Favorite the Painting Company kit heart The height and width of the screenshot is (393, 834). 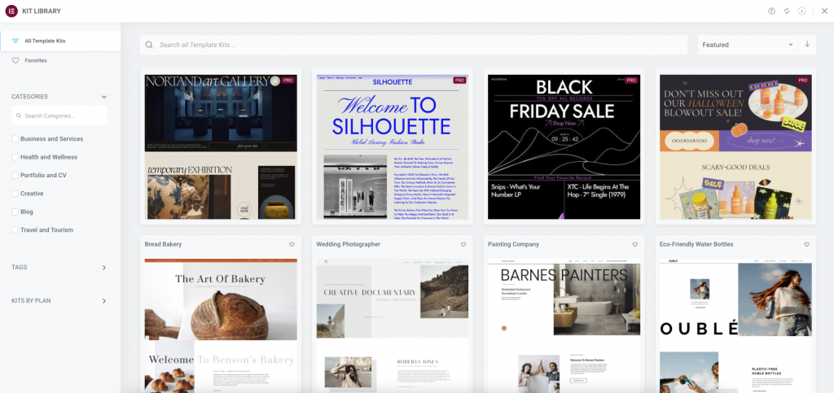(x=635, y=244)
